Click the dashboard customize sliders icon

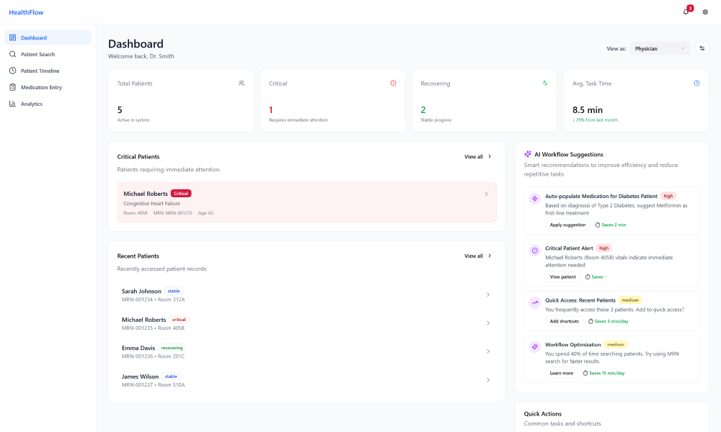coord(702,48)
